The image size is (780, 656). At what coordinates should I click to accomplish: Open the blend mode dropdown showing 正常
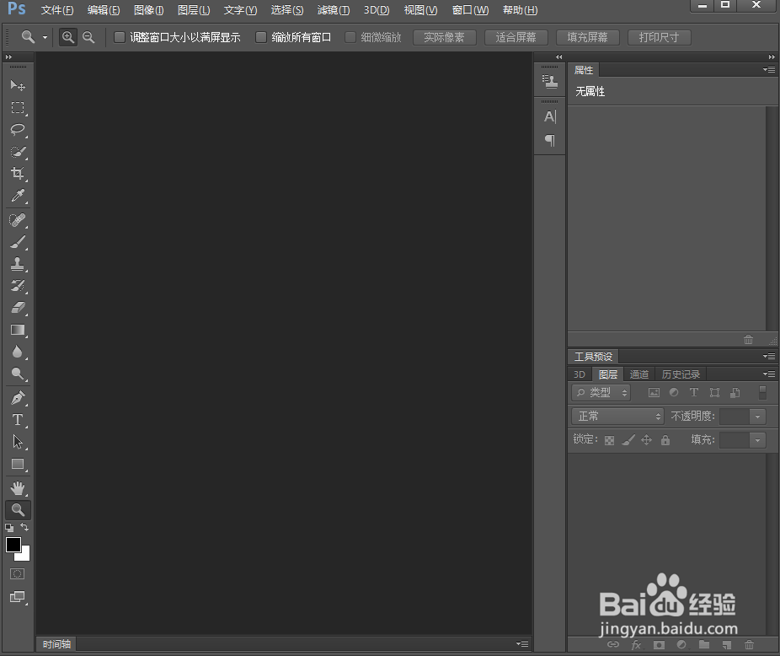pos(617,416)
